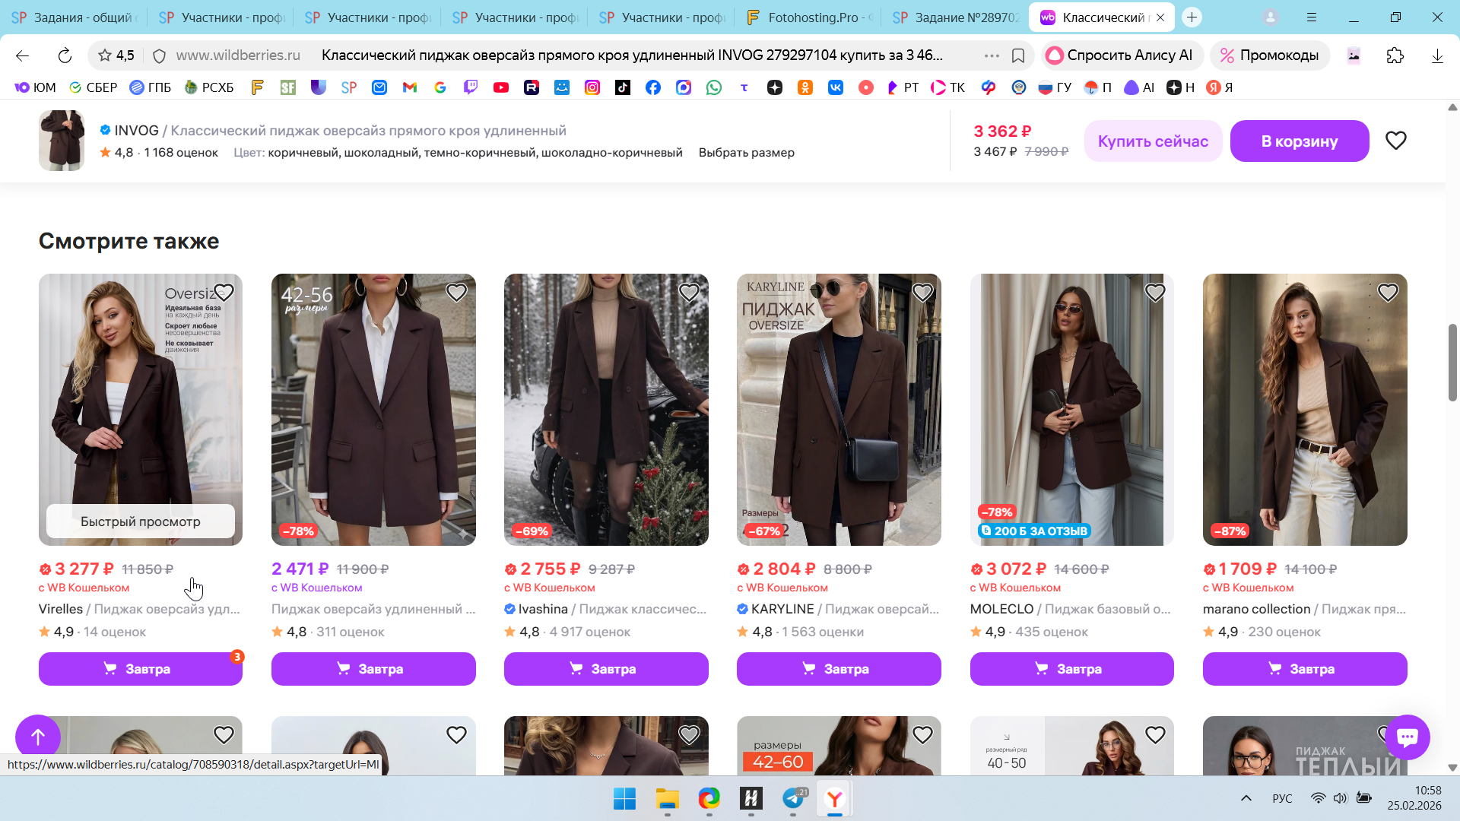Toggle favorite heart on Virelles jacket
This screenshot has height=821, width=1460.
[224, 292]
